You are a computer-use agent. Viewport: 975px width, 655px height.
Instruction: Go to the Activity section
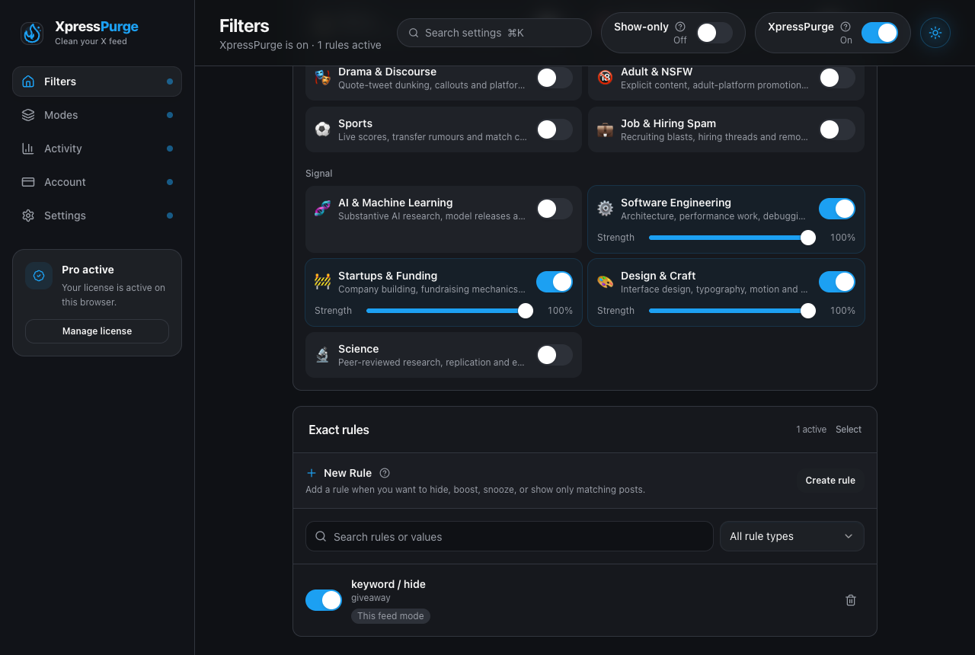tap(97, 149)
